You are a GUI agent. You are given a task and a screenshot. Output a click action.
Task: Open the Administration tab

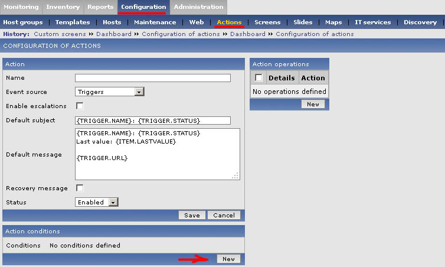pyautogui.click(x=199, y=7)
